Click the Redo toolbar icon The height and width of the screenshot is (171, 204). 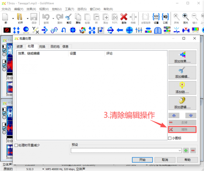point(60,17)
